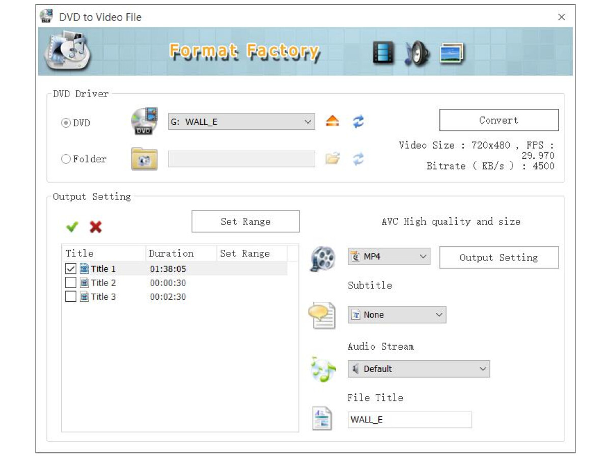611x458 pixels.
Task: Click the Duration column header
Action: tap(181, 253)
